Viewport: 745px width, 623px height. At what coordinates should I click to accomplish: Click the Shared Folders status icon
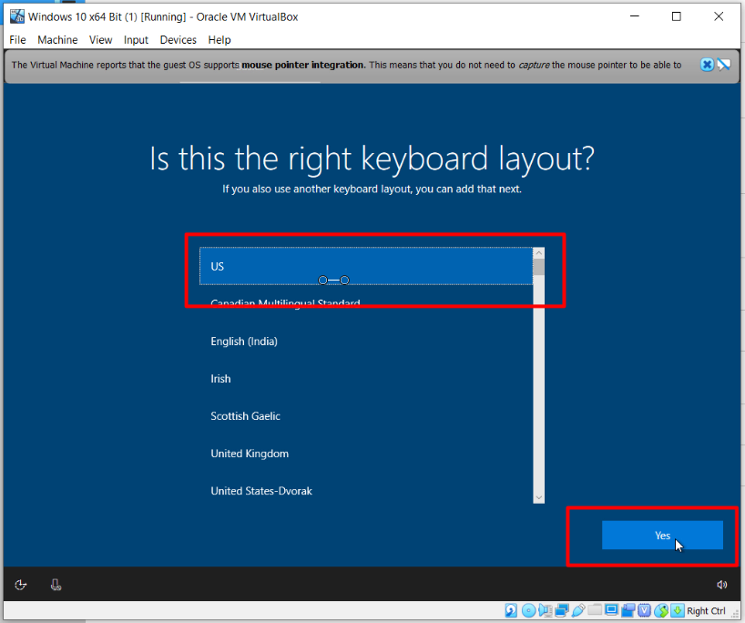pos(594,610)
